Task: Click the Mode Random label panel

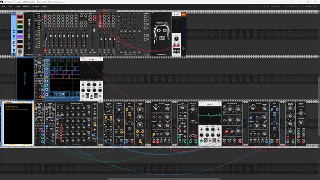Action: [x=25, y=78]
